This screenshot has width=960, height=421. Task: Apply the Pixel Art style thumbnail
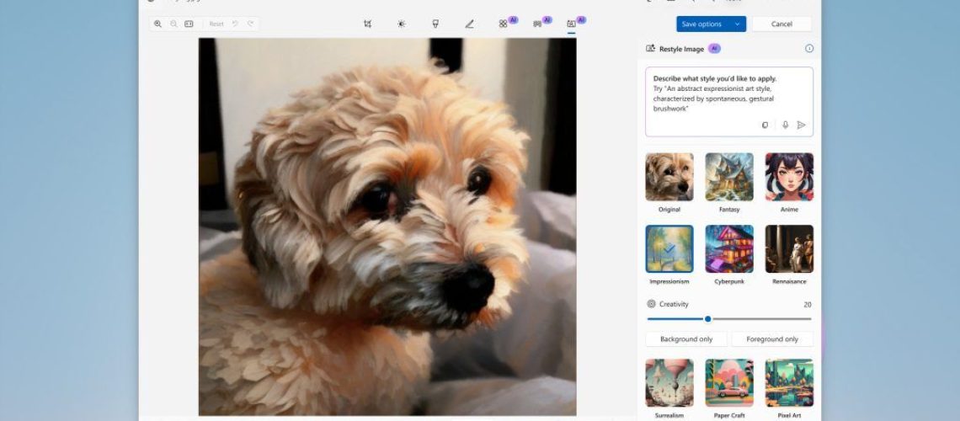coord(789,383)
